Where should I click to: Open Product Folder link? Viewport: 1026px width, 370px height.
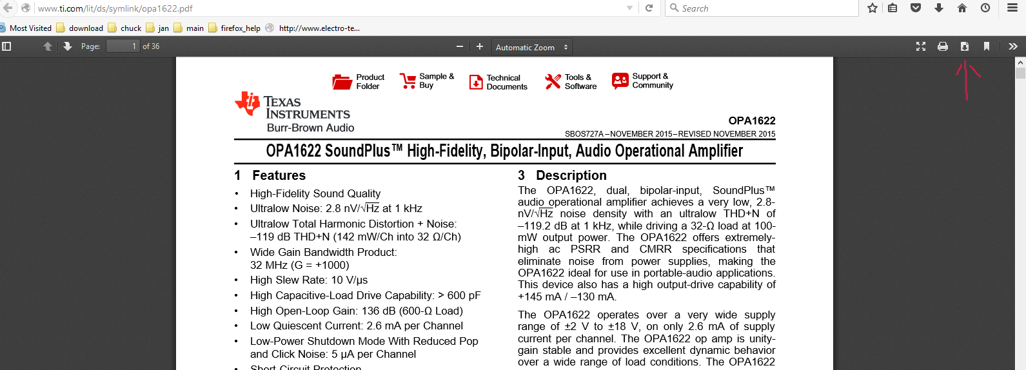click(358, 82)
